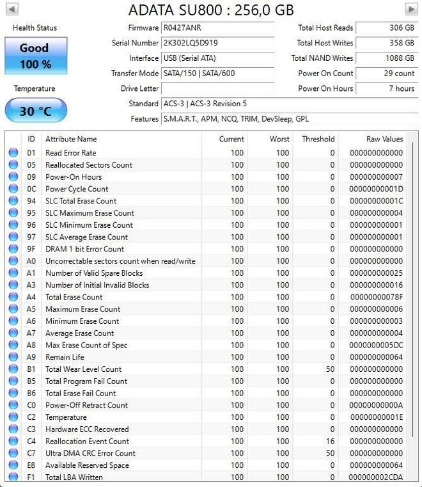Click threshold 16 of Reallocation Event Count

pyautogui.click(x=330, y=442)
